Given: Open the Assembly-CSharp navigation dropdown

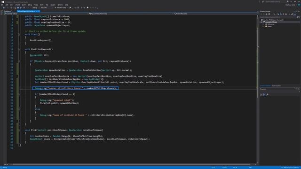Looking at the screenshot, I should 46,14.
